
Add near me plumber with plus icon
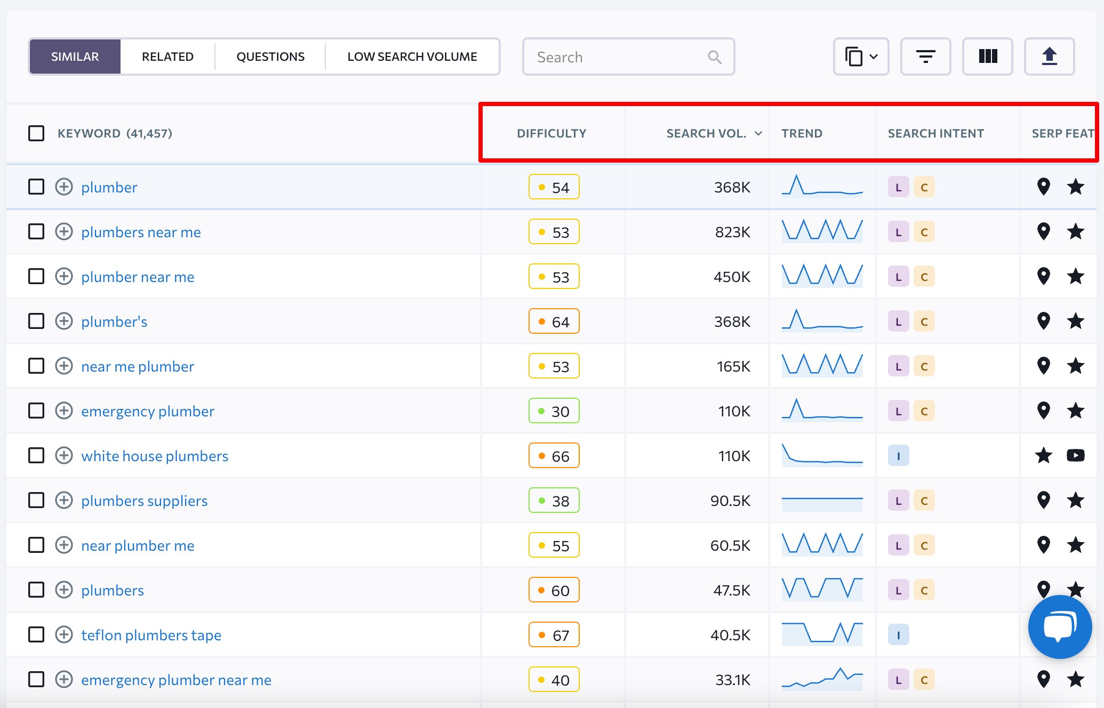[x=64, y=366]
